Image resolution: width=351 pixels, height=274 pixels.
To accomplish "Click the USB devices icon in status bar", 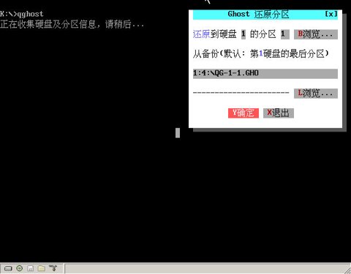I will (x=53, y=268).
